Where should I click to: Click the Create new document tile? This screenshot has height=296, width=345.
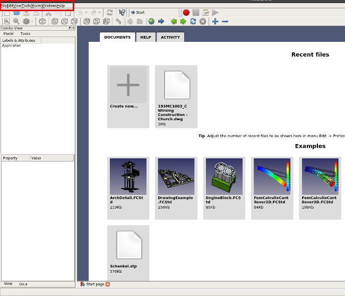point(128,85)
